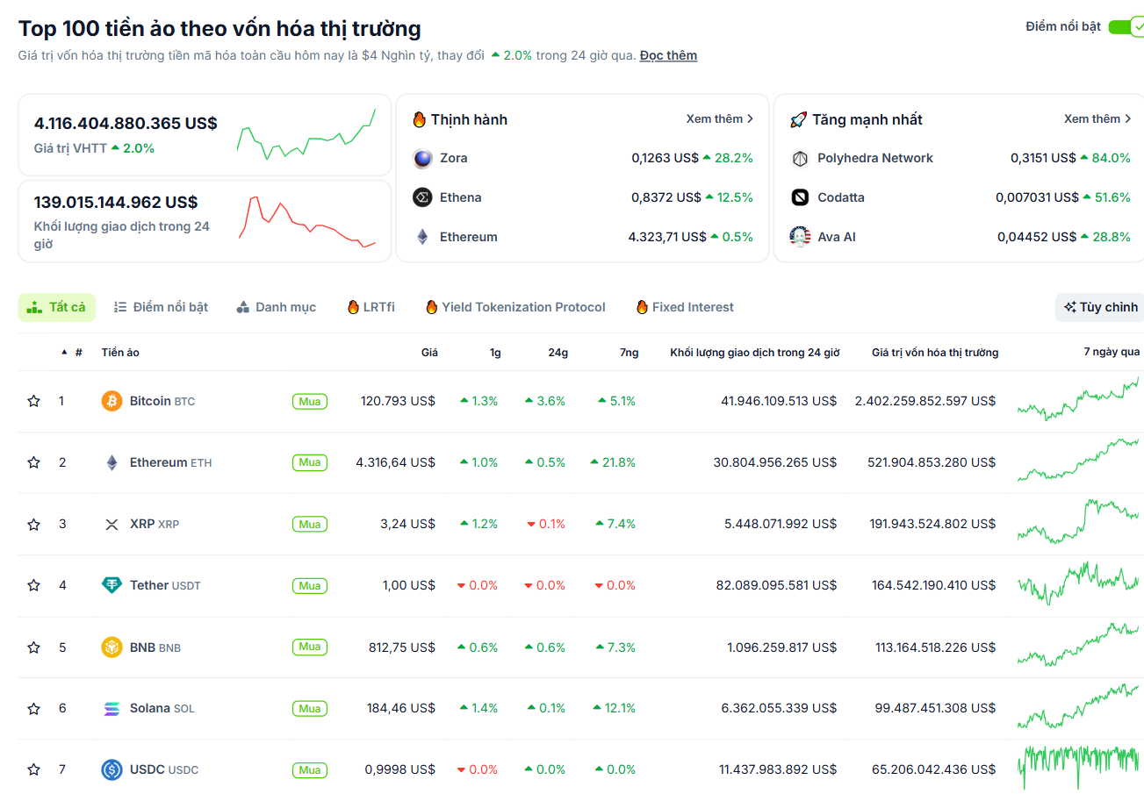Click Ethereum's 7-day sparkline chart

tap(1077, 461)
